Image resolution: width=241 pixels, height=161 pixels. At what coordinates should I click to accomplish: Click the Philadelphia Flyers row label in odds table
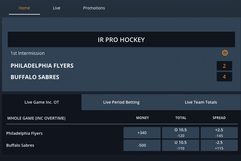click(x=24, y=133)
